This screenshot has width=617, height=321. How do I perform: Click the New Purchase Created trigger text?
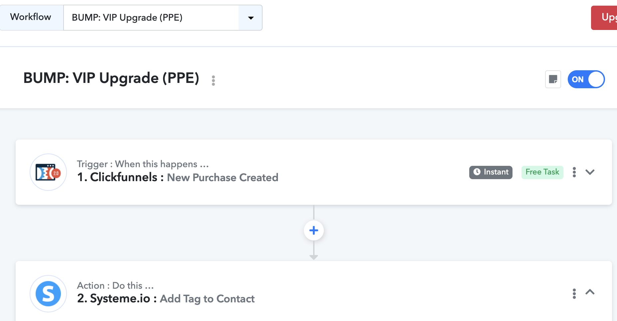222,177
